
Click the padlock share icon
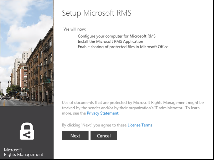pos(27,131)
